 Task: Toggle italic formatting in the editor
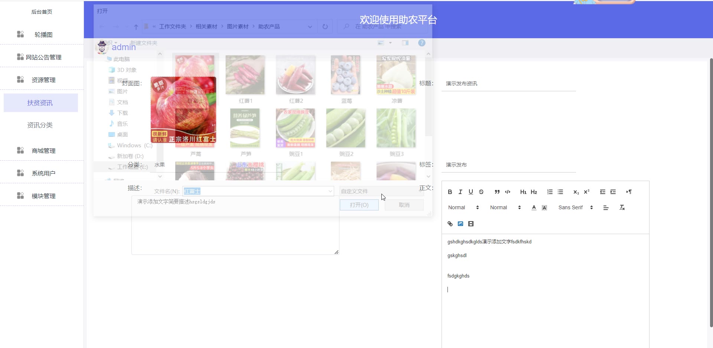click(x=460, y=192)
